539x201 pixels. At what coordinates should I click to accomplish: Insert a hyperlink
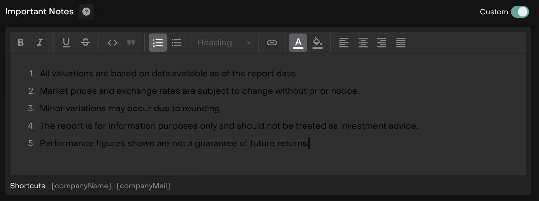tap(272, 43)
